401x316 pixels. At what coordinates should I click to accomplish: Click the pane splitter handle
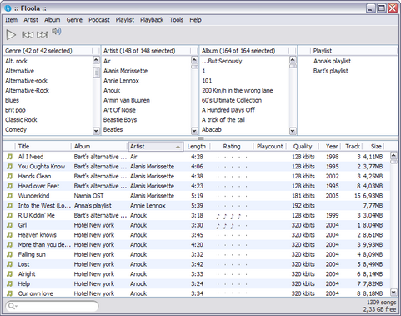pos(201,138)
